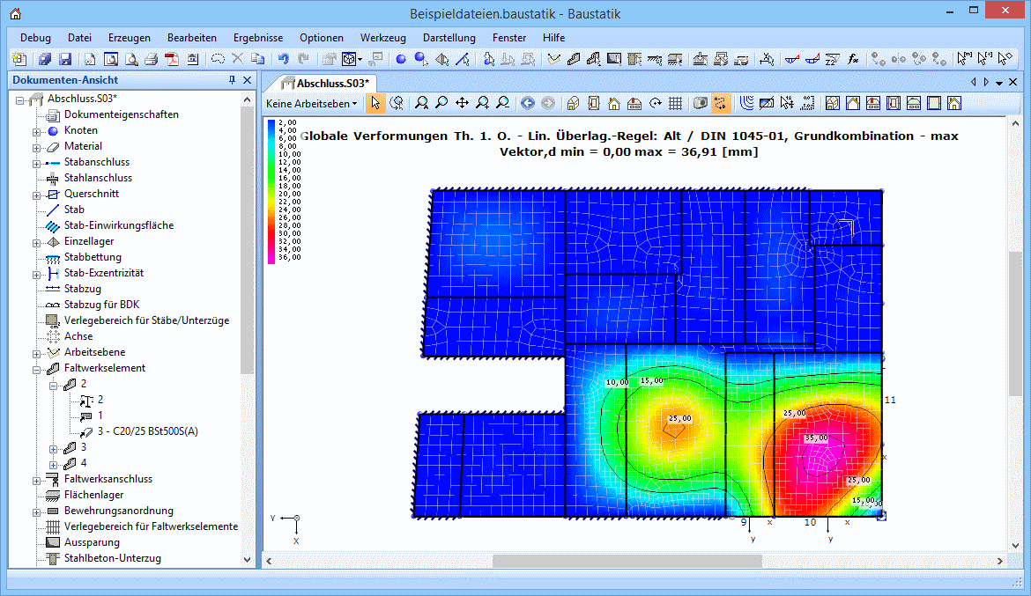
Task: Click the undo arrow icon
Action: click(283, 59)
